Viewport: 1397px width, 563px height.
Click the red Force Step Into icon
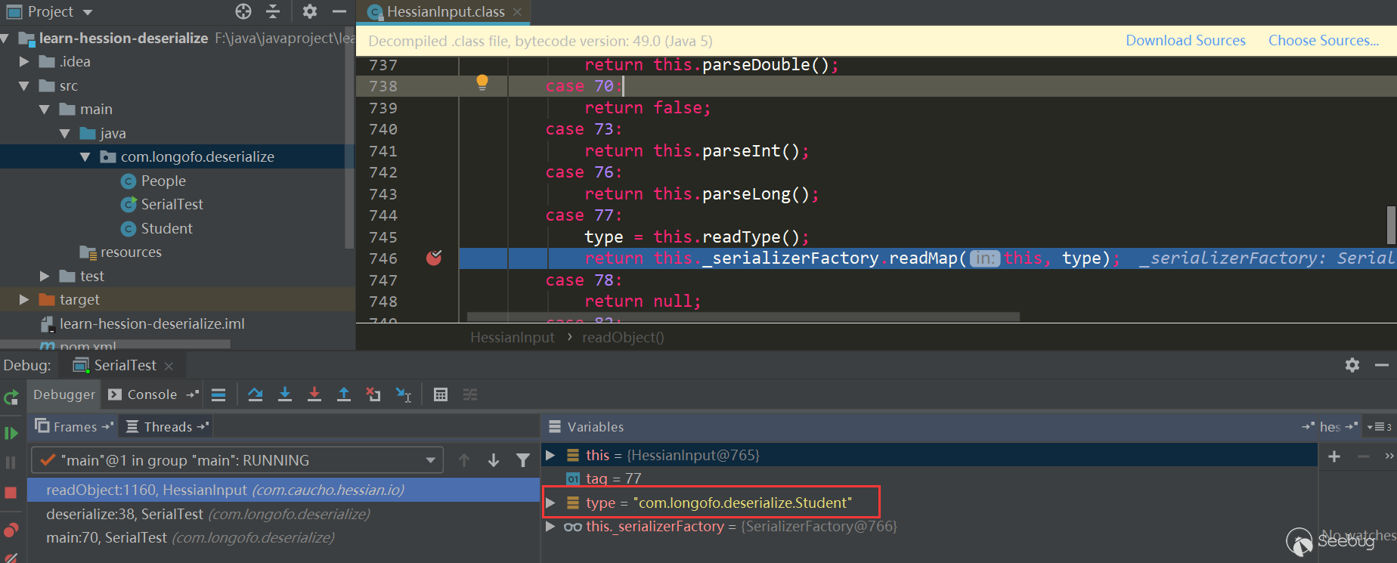click(314, 394)
